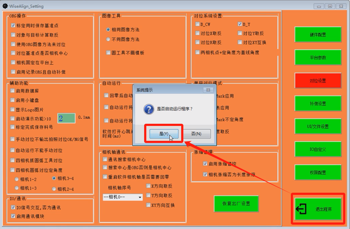Click the 恢复出厂设置 button
The height and width of the screenshot is (229, 350).
[236, 204]
